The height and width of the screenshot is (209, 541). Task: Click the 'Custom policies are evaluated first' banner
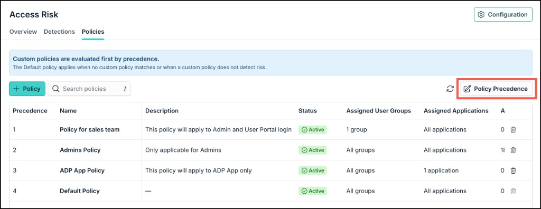tap(270, 62)
